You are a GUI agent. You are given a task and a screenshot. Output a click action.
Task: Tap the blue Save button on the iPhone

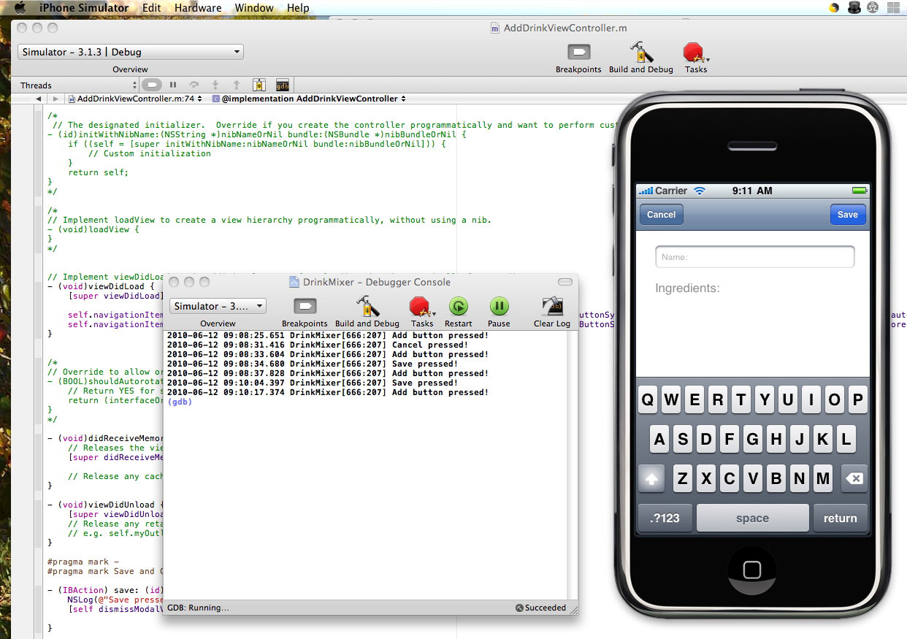847,215
